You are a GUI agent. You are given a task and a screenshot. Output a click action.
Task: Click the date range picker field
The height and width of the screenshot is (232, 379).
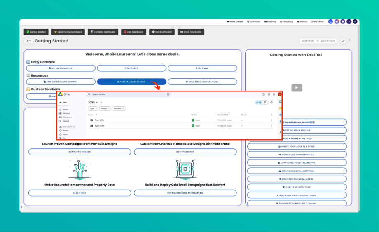click(318, 41)
